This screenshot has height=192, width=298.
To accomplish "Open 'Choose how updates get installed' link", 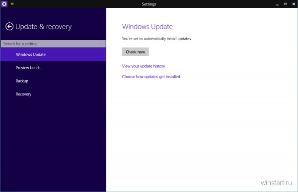I will tap(151, 77).
